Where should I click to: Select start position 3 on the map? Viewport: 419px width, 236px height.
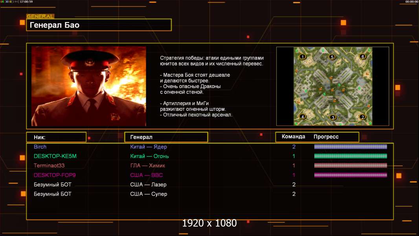[333, 117]
